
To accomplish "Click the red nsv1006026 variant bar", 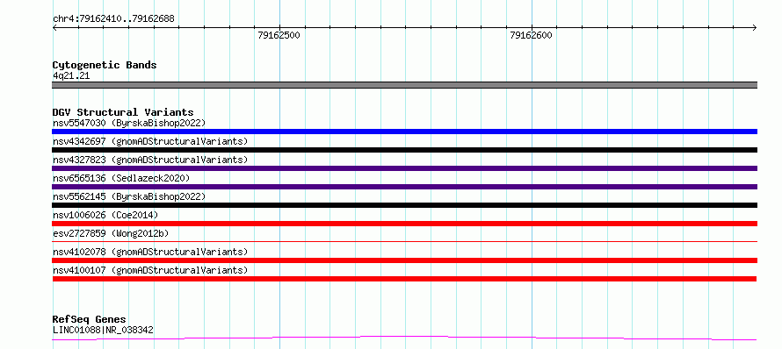I will coord(404,224).
